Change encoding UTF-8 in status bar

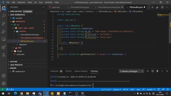pyautogui.click(x=126, y=90)
